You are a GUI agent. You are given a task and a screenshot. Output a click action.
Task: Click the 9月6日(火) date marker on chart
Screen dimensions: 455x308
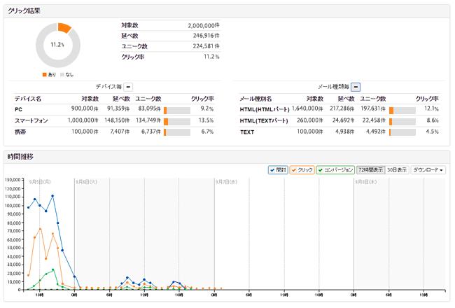tap(87, 182)
